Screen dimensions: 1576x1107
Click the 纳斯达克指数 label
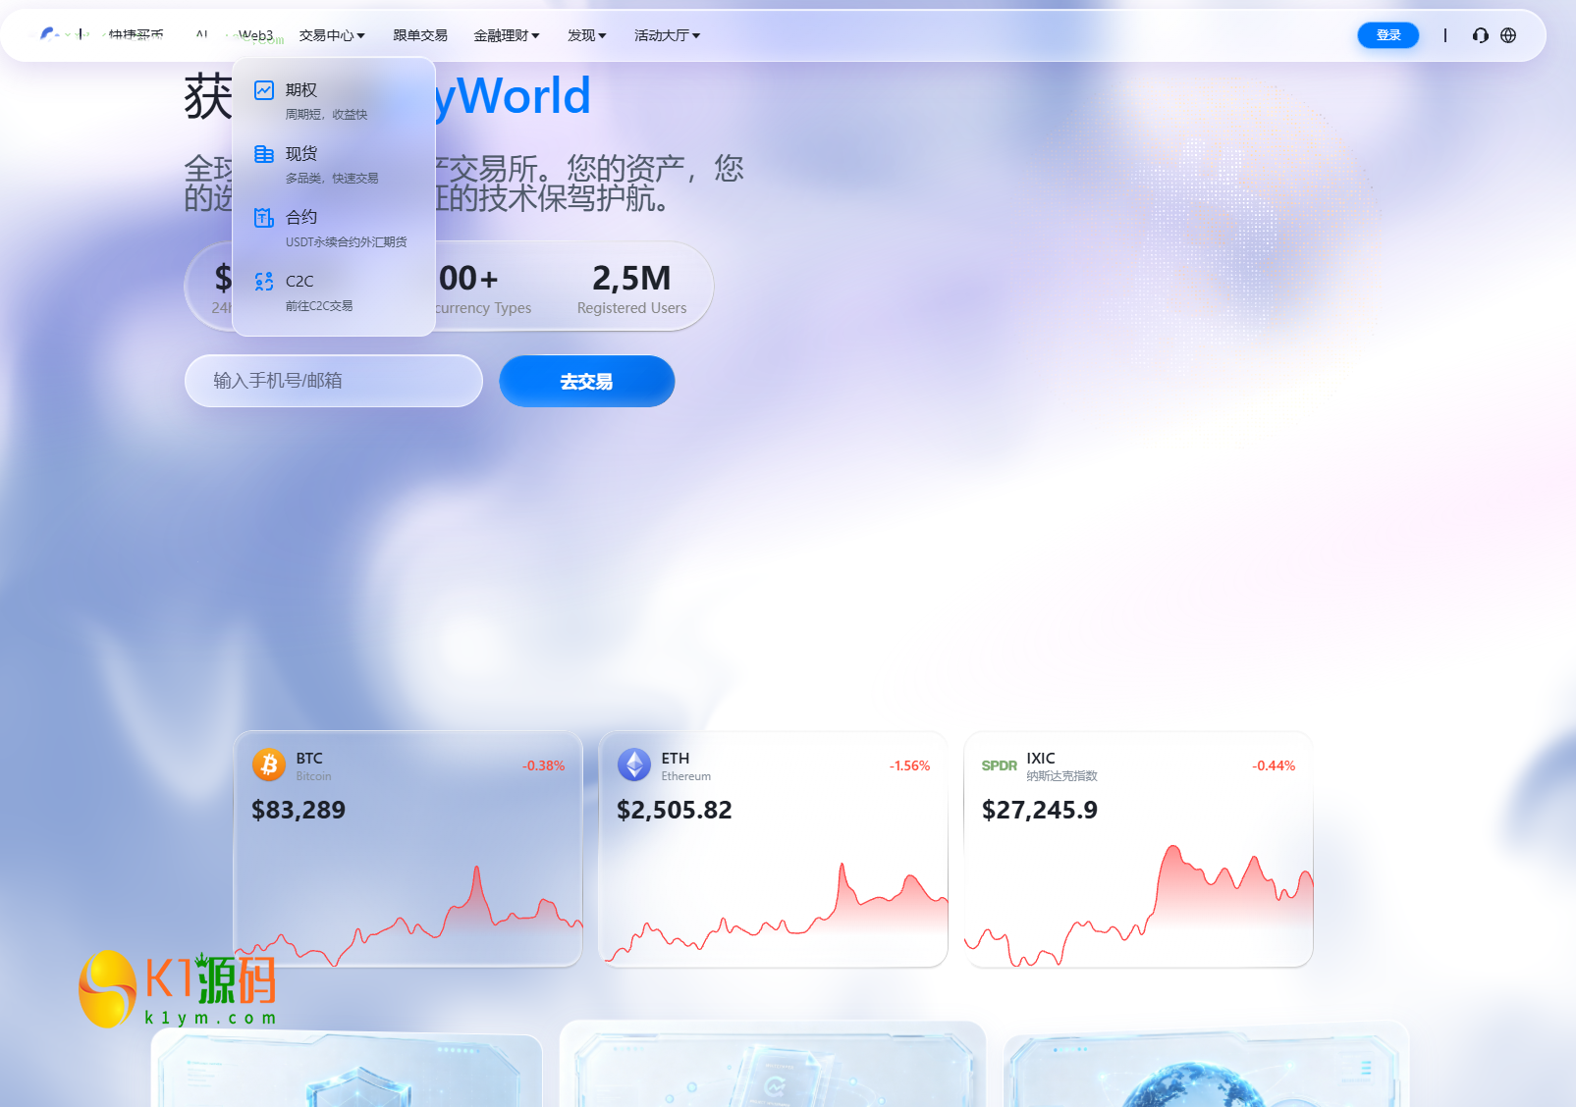click(1061, 776)
